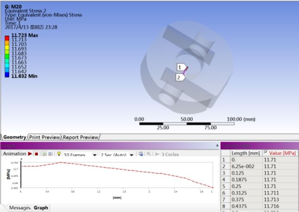Play the animation
The width and height of the screenshot is (299, 212).
(30, 154)
